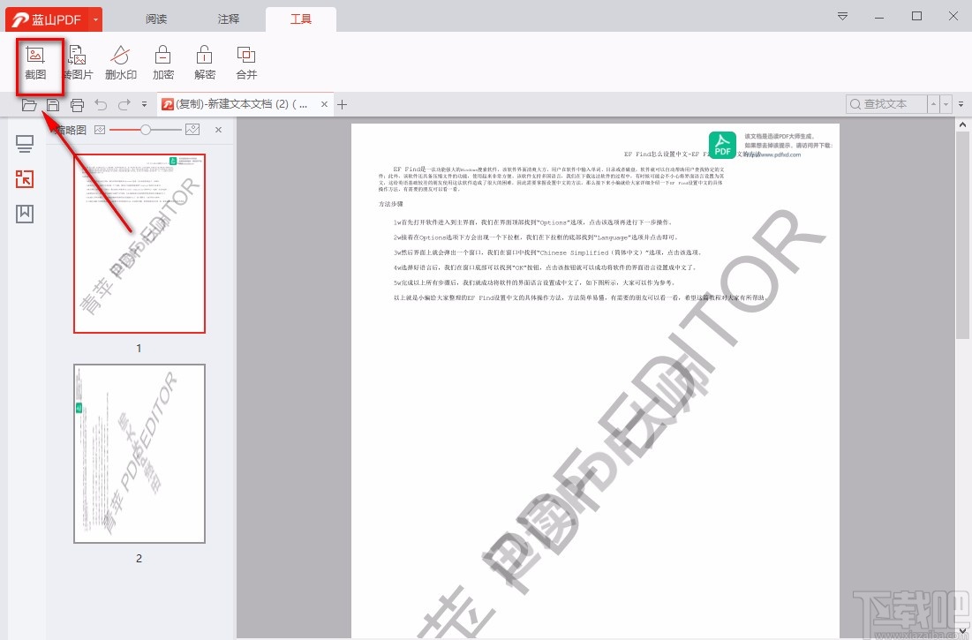Switch to the 注释 annotation tab
This screenshot has height=640, width=972.
coord(228,18)
